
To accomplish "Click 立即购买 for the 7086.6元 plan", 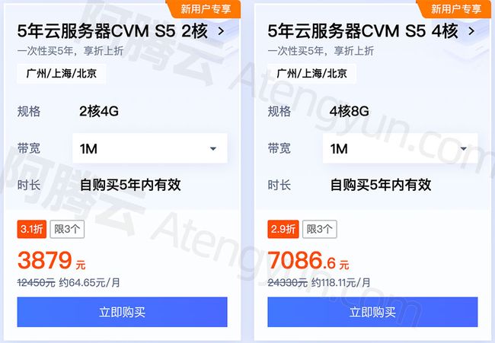I will coord(372,312).
